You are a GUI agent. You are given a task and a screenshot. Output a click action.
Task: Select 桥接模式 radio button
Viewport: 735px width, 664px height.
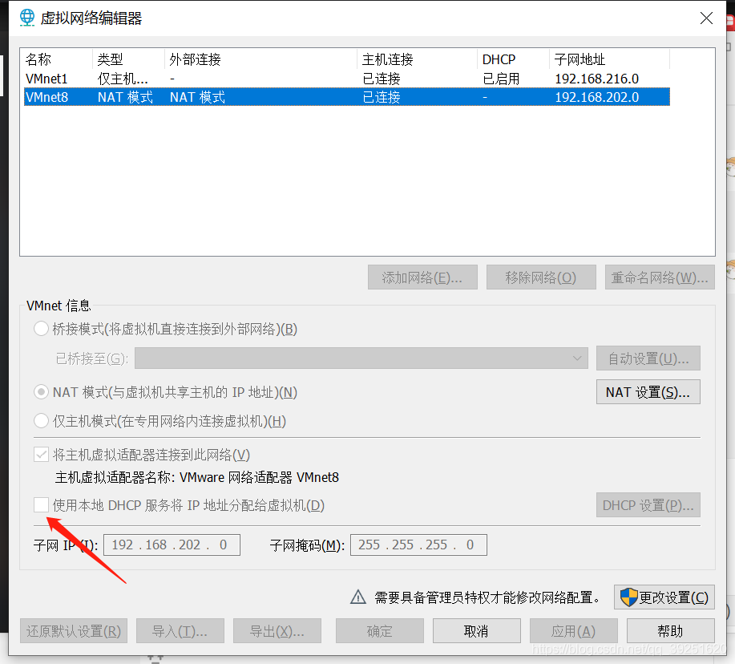tap(41, 329)
